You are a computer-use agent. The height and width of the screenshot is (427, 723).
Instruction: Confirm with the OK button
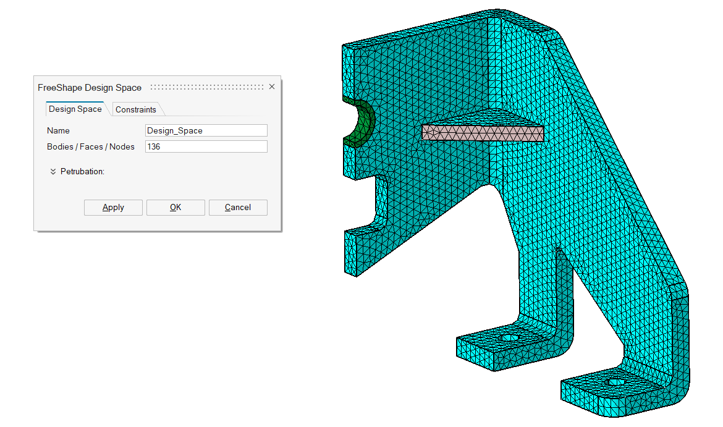point(175,208)
